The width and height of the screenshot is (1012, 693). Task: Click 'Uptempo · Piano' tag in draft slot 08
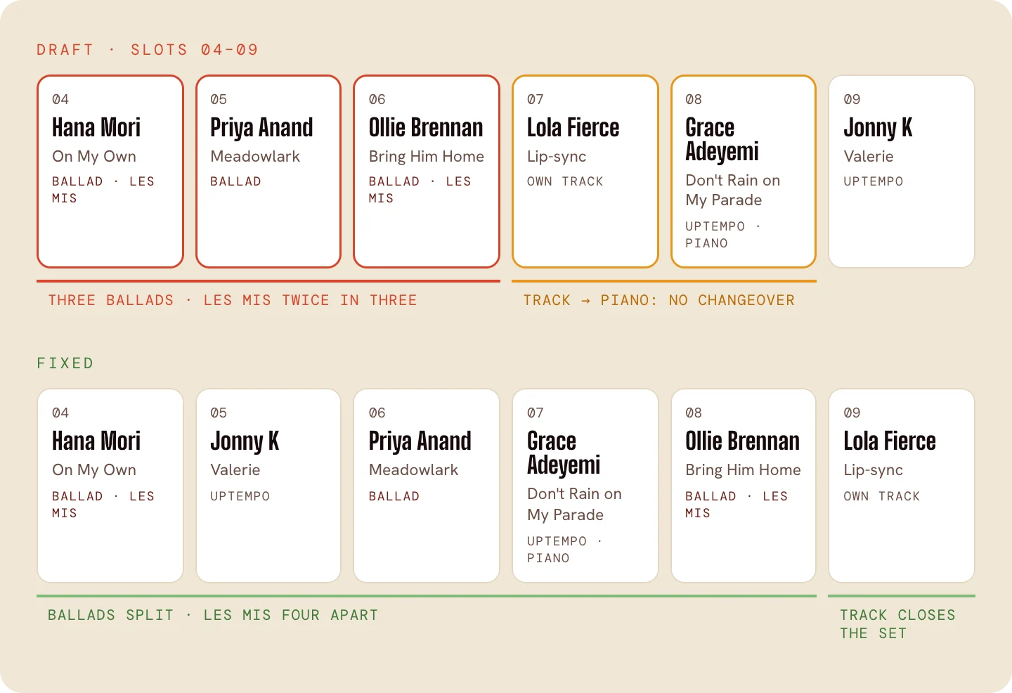(723, 235)
